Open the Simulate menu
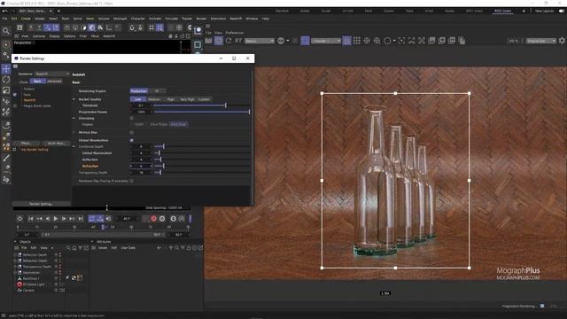Viewport: 567px width, 319px height. click(x=171, y=19)
